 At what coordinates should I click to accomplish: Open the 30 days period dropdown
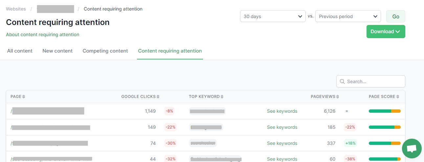pyautogui.click(x=273, y=16)
